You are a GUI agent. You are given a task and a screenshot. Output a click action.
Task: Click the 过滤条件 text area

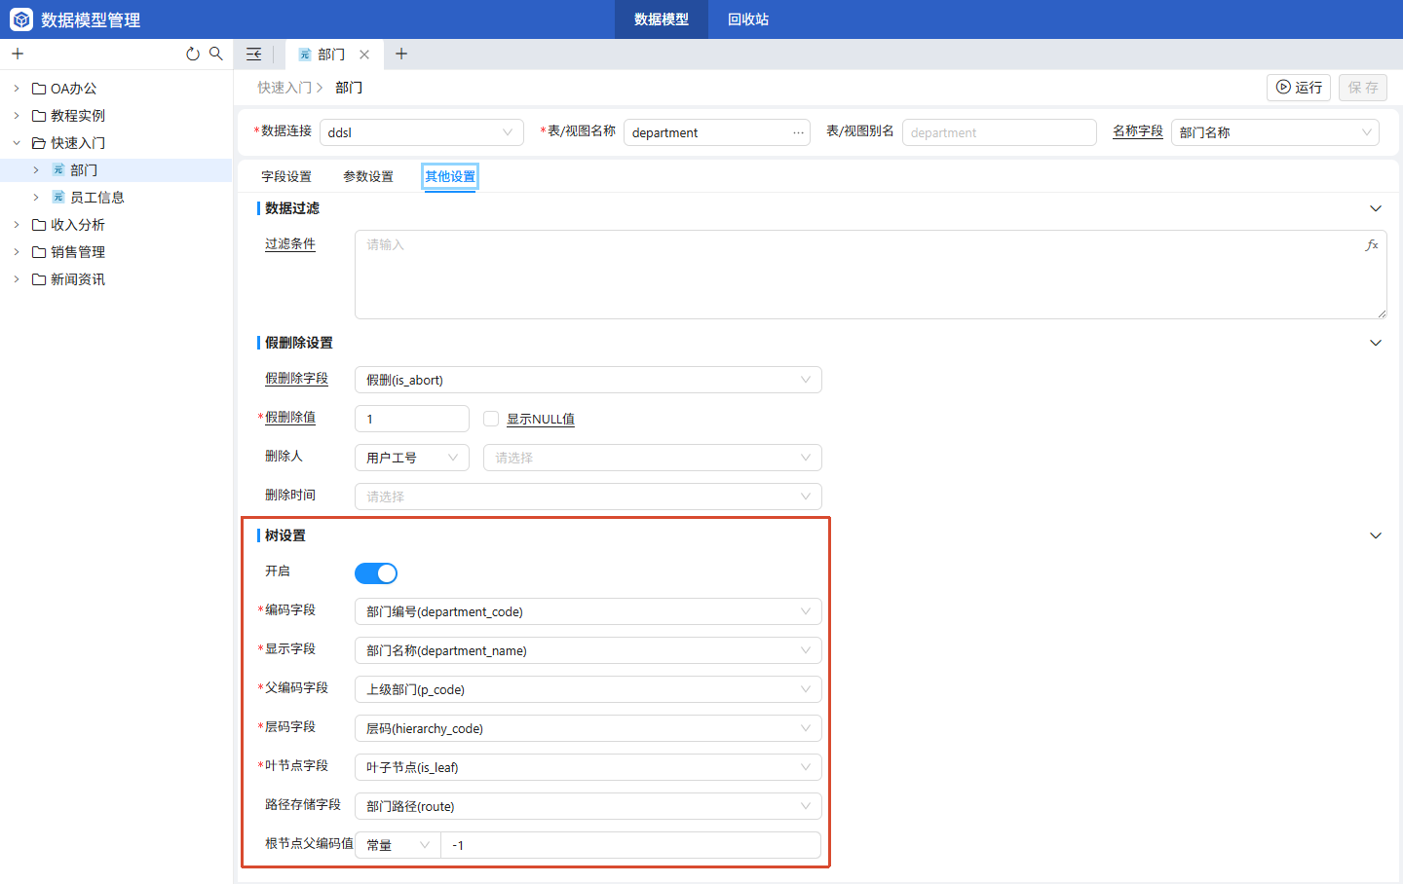(x=871, y=275)
